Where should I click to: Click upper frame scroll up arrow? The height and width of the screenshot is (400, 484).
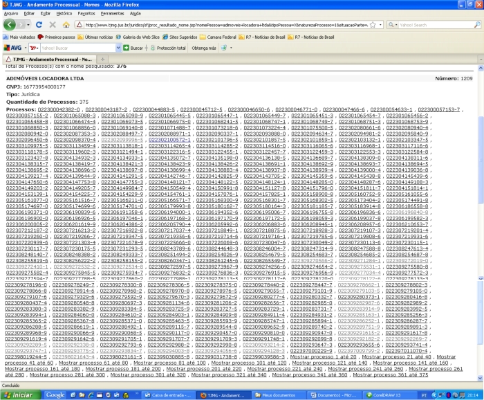(x=481, y=69)
